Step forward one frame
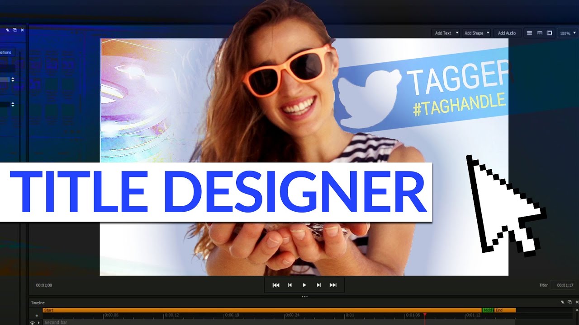Image resolution: width=579 pixels, height=325 pixels. 318,285
